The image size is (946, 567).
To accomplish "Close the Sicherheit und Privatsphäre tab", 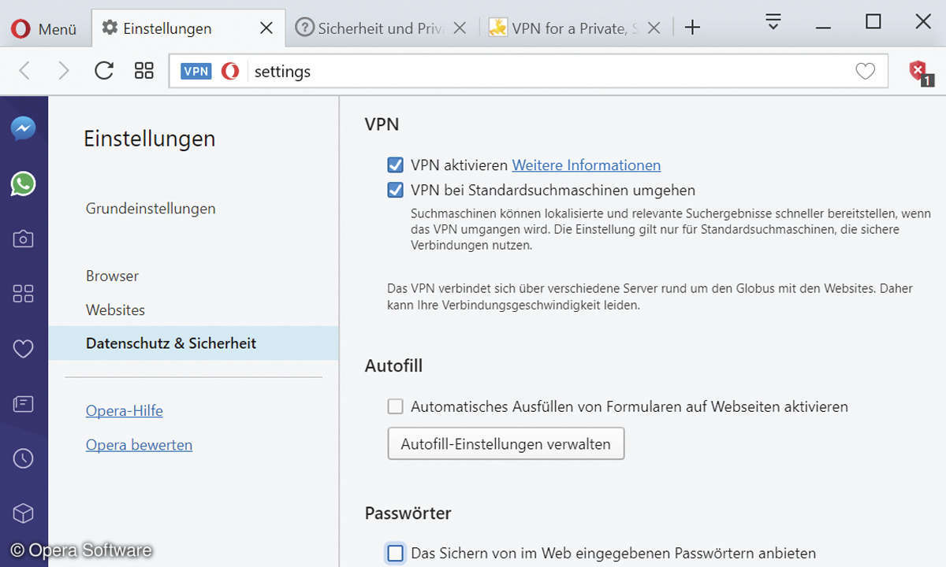I will [x=460, y=28].
